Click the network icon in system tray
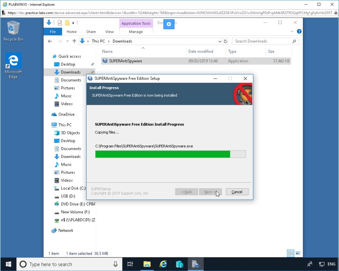Screen dimensions: 339x271 322,264
